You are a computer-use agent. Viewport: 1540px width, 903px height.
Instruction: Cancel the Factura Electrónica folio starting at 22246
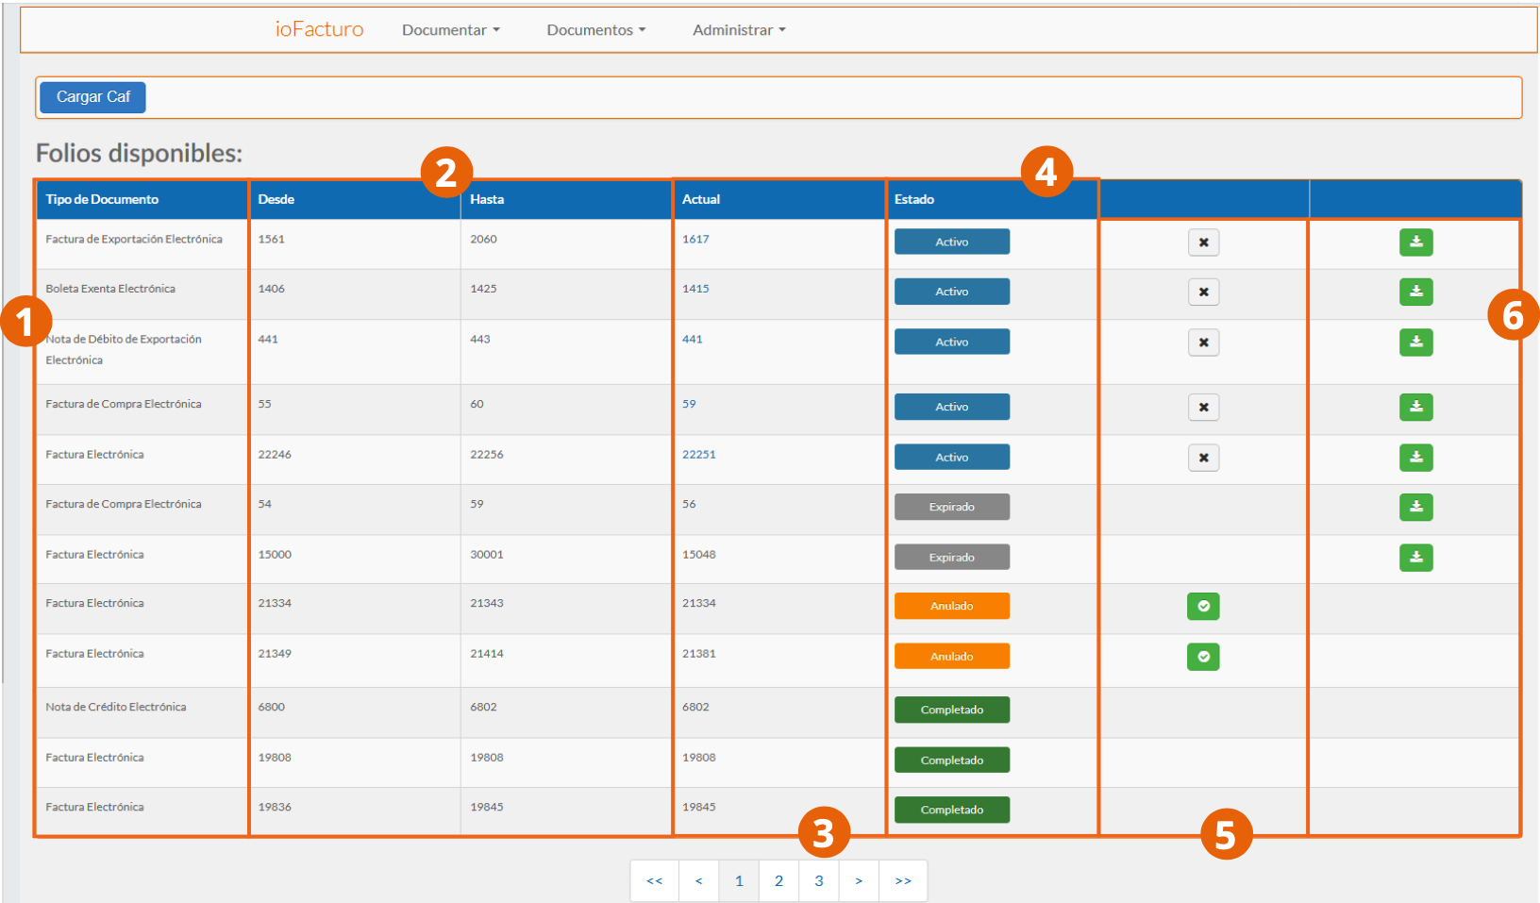(x=1203, y=458)
